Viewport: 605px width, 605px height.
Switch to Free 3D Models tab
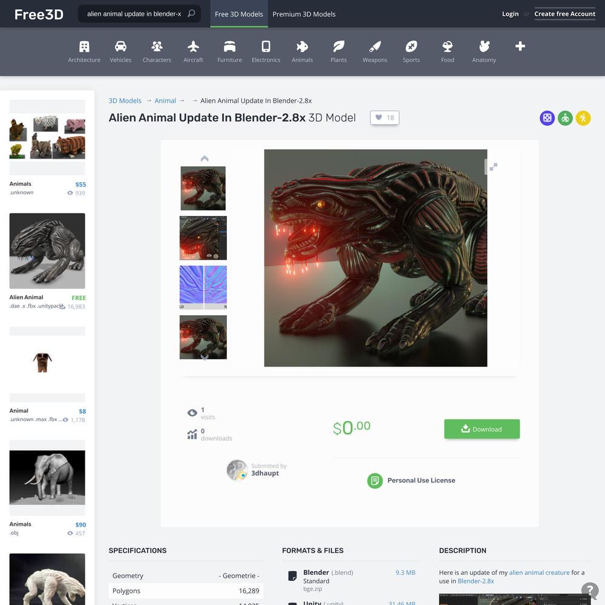pyautogui.click(x=239, y=14)
